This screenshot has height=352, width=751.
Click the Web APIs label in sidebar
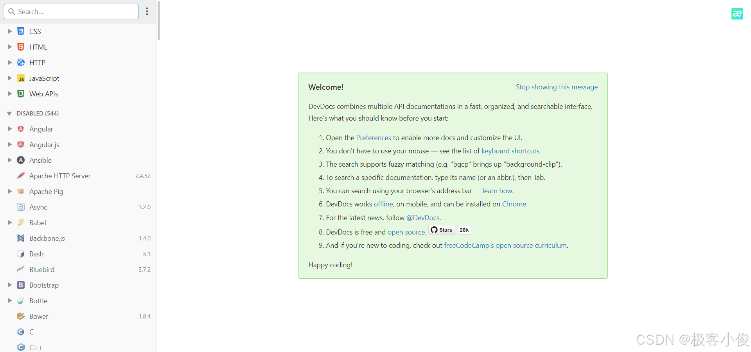(x=43, y=94)
